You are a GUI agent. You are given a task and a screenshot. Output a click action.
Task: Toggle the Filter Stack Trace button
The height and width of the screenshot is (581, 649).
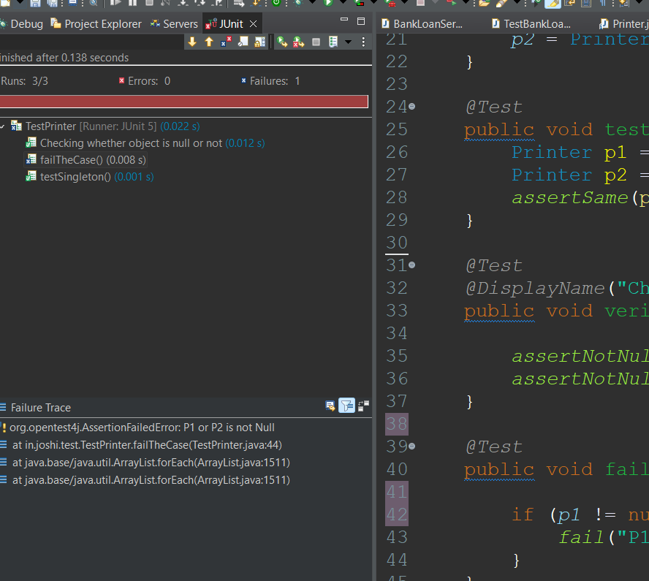(x=347, y=406)
